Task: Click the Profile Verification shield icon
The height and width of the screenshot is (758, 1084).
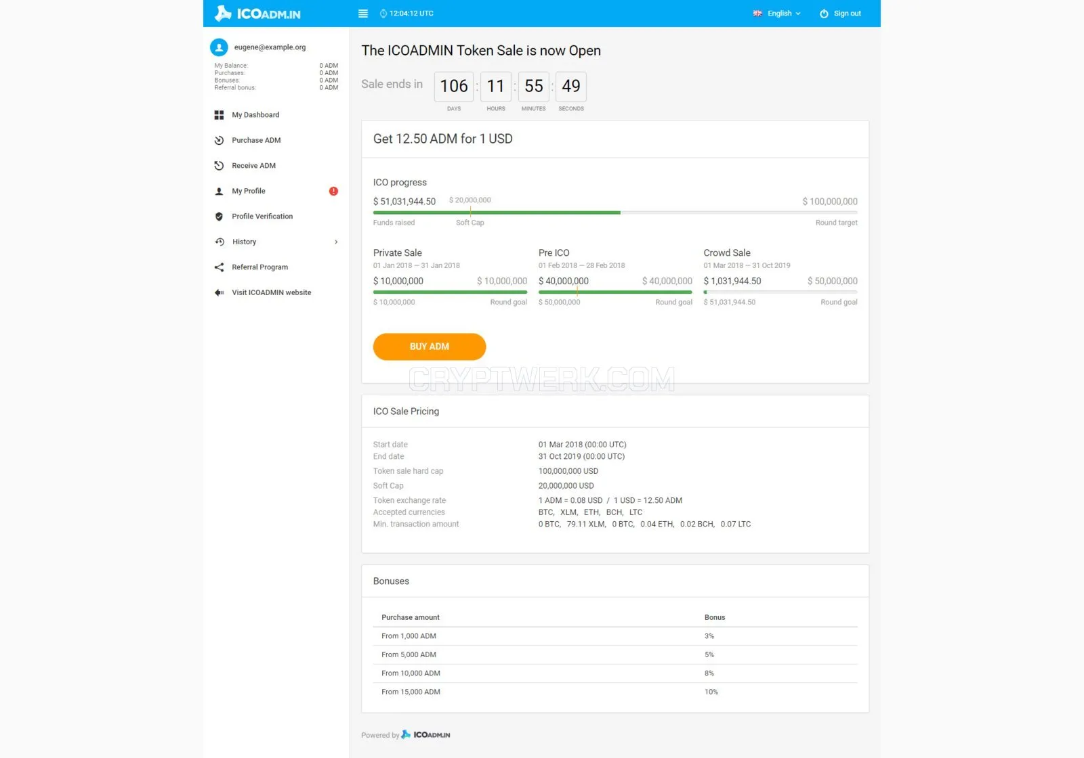Action: coord(219,217)
